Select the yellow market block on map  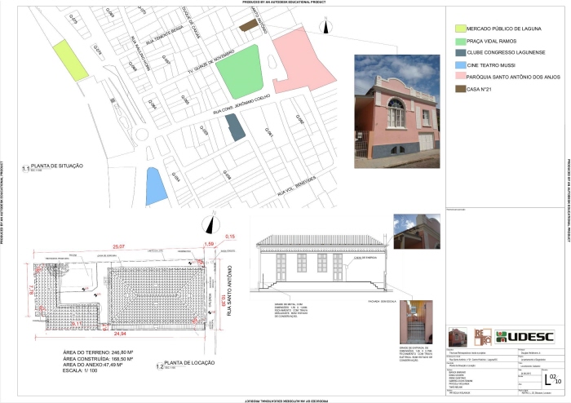tap(70, 59)
